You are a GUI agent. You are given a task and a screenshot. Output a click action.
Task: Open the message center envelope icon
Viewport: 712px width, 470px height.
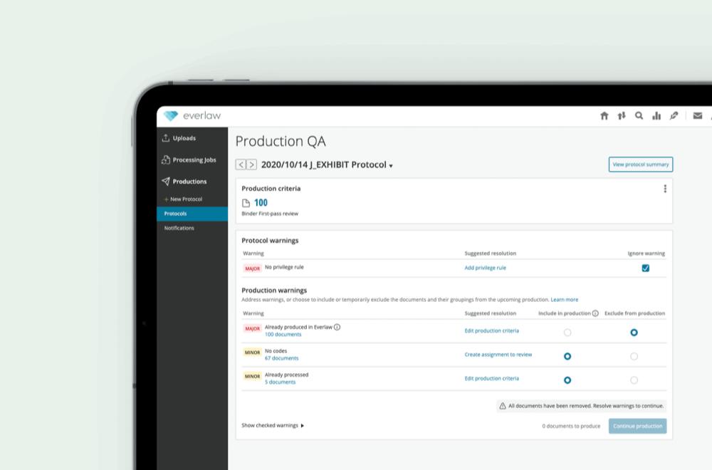coord(698,116)
